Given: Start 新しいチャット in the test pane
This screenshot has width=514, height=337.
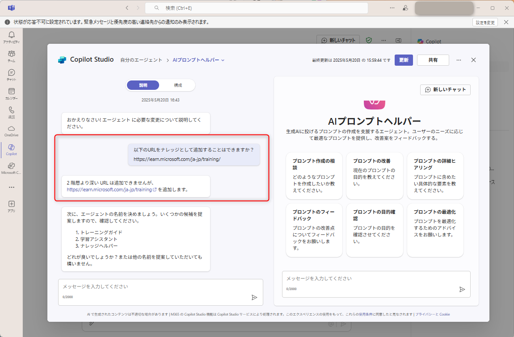Looking at the screenshot, I should pyautogui.click(x=445, y=89).
